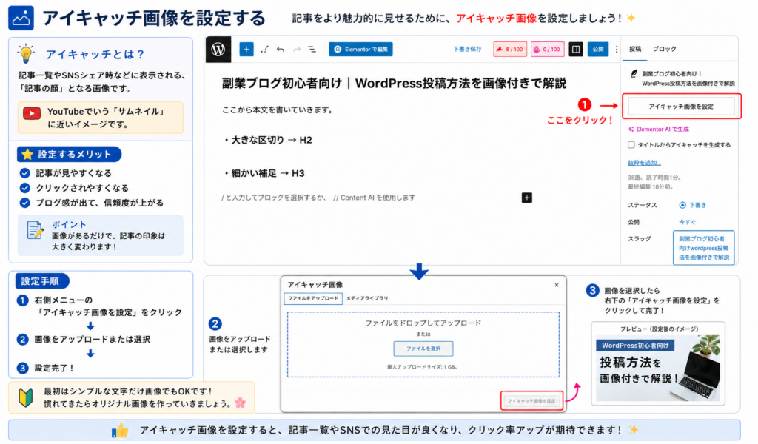Click アイキャッチ画像を設定 in the sidebar
This screenshot has width=758, height=444.
(681, 107)
